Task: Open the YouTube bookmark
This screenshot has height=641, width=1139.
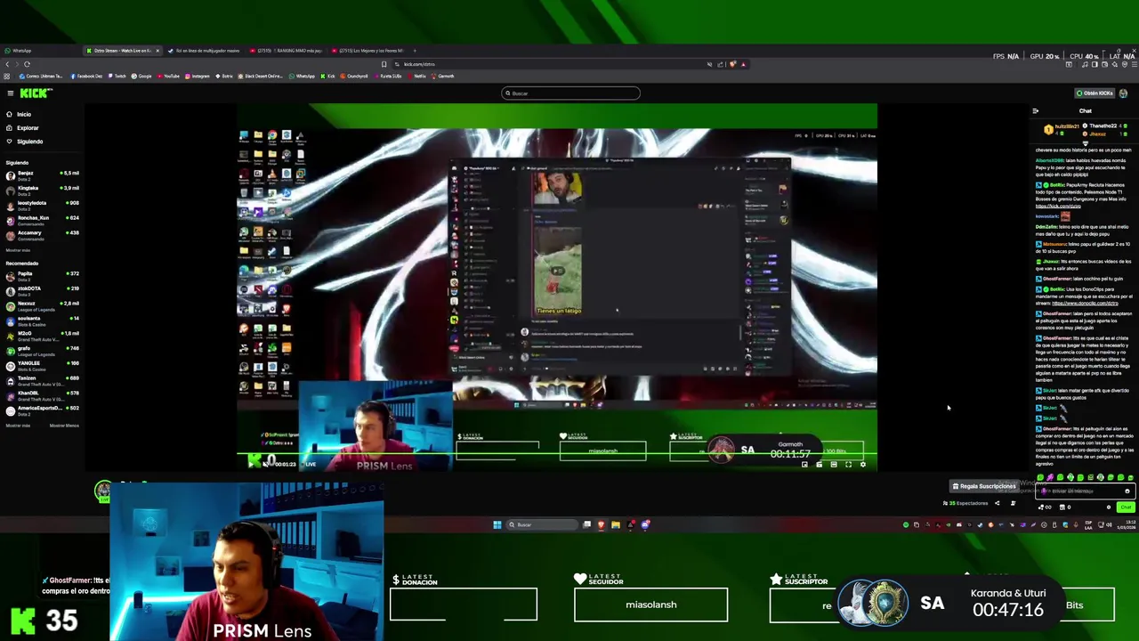Action: pyautogui.click(x=166, y=76)
